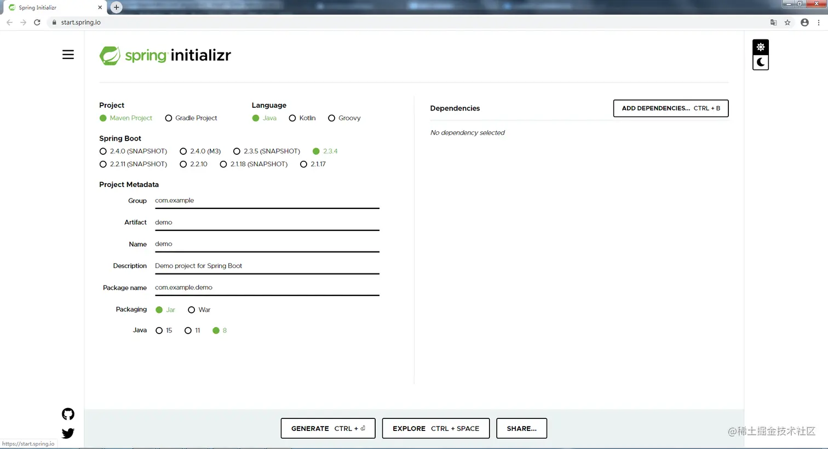This screenshot has height=449, width=828.
Task: Bookmark this page with the star icon
Action: 787,22
